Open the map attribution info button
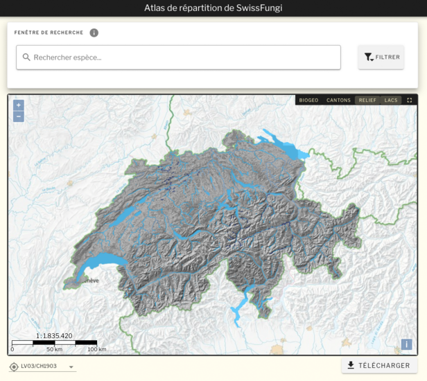This screenshot has width=427, height=381. pyautogui.click(x=406, y=344)
